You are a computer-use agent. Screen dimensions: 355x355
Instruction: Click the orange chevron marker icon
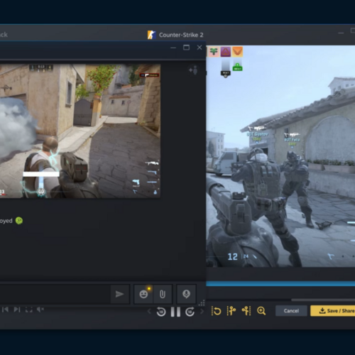pos(238,51)
